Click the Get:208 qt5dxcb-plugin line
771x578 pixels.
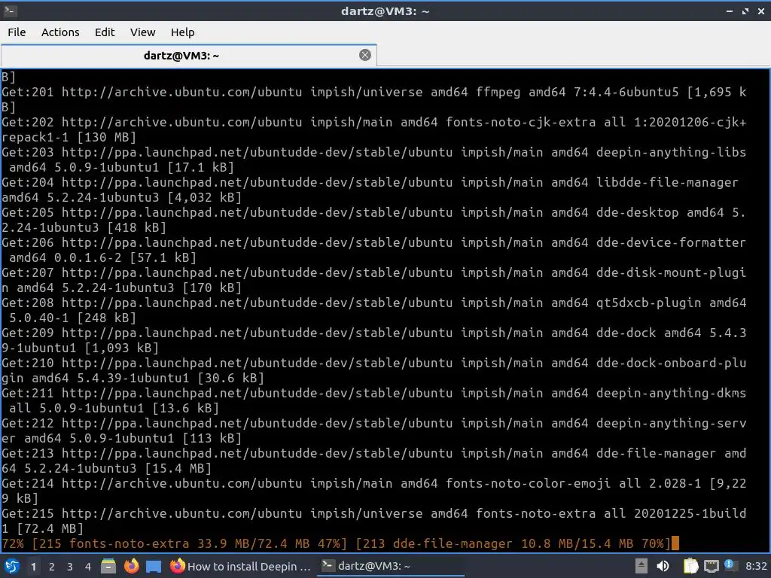coord(373,310)
